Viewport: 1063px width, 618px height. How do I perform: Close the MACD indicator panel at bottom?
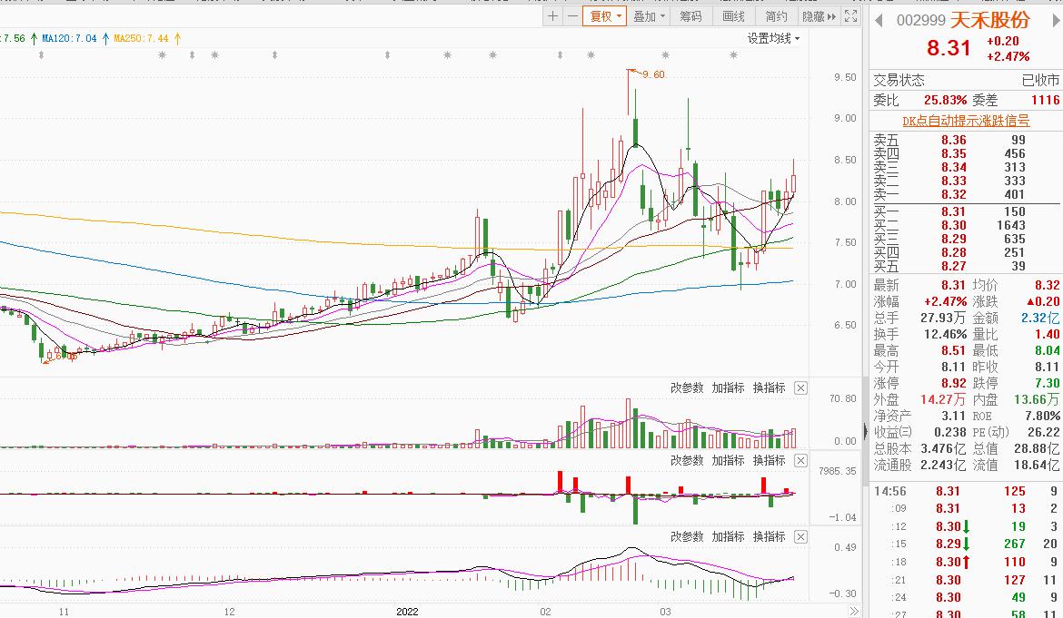(800, 537)
